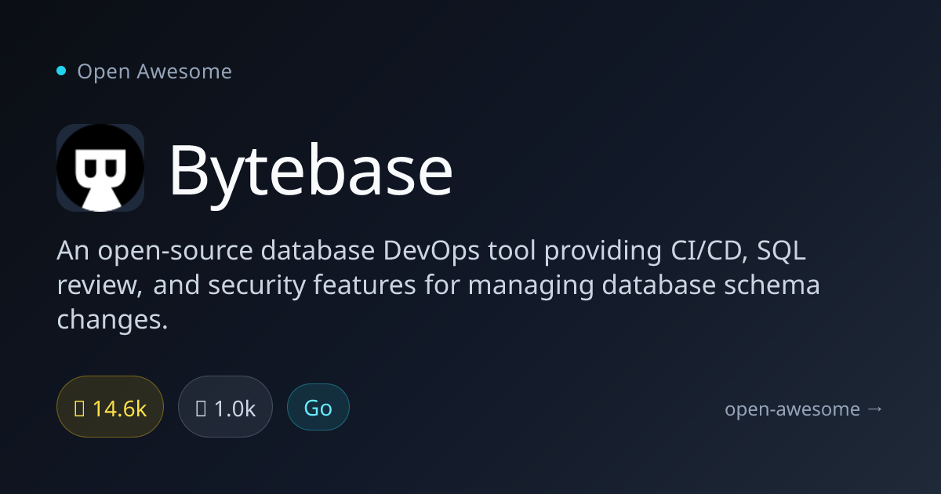Viewport: 941px width, 494px height.
Task: Click the cyan dot beside Open Awesome
Action: click(61, 71)
